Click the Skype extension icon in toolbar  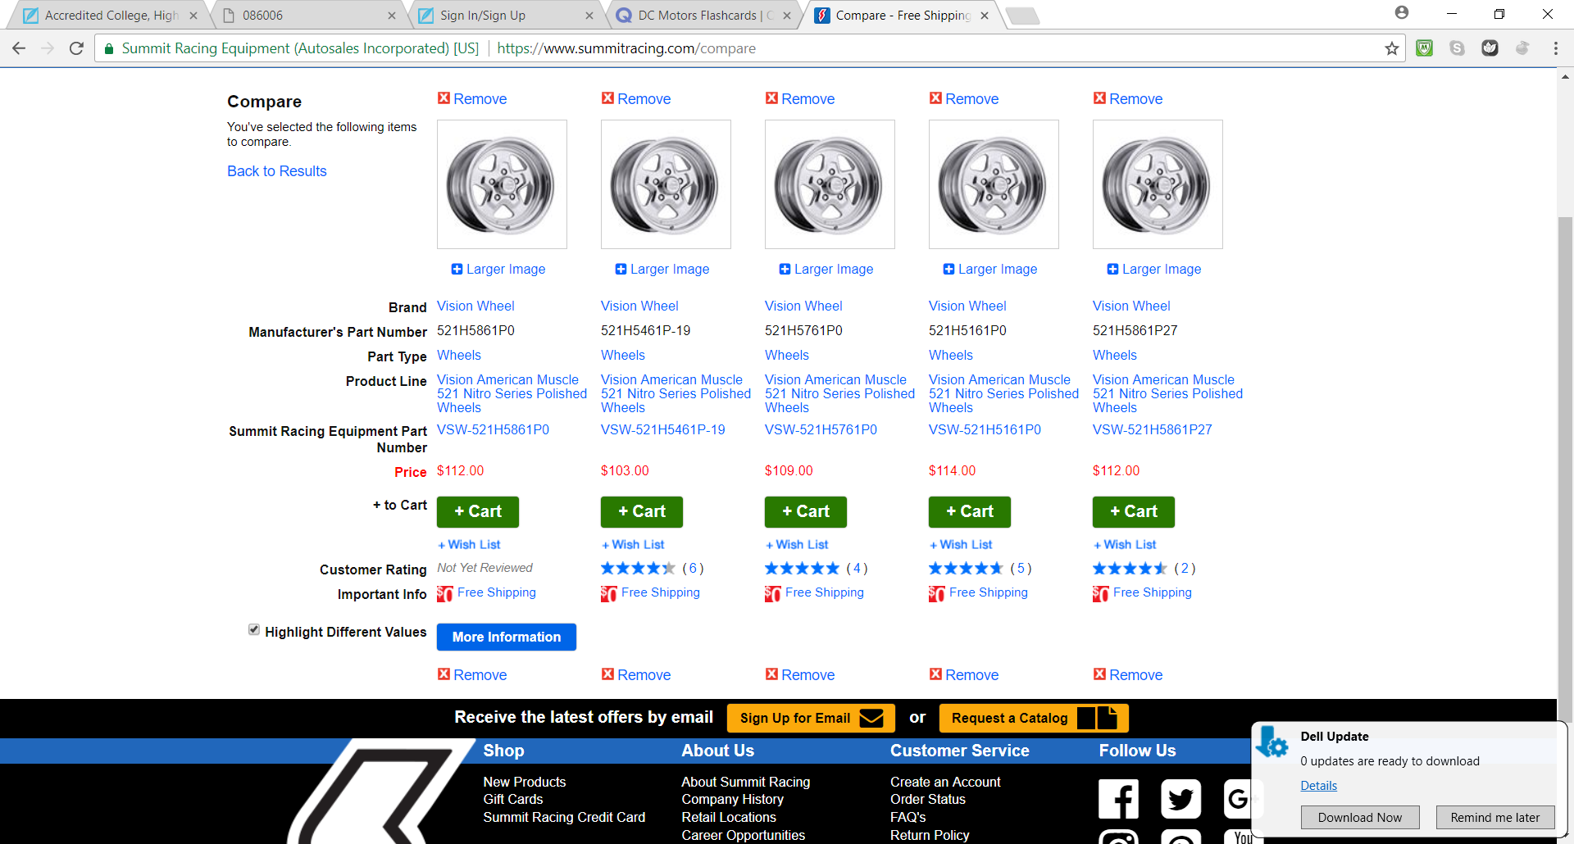[1457, 48]
